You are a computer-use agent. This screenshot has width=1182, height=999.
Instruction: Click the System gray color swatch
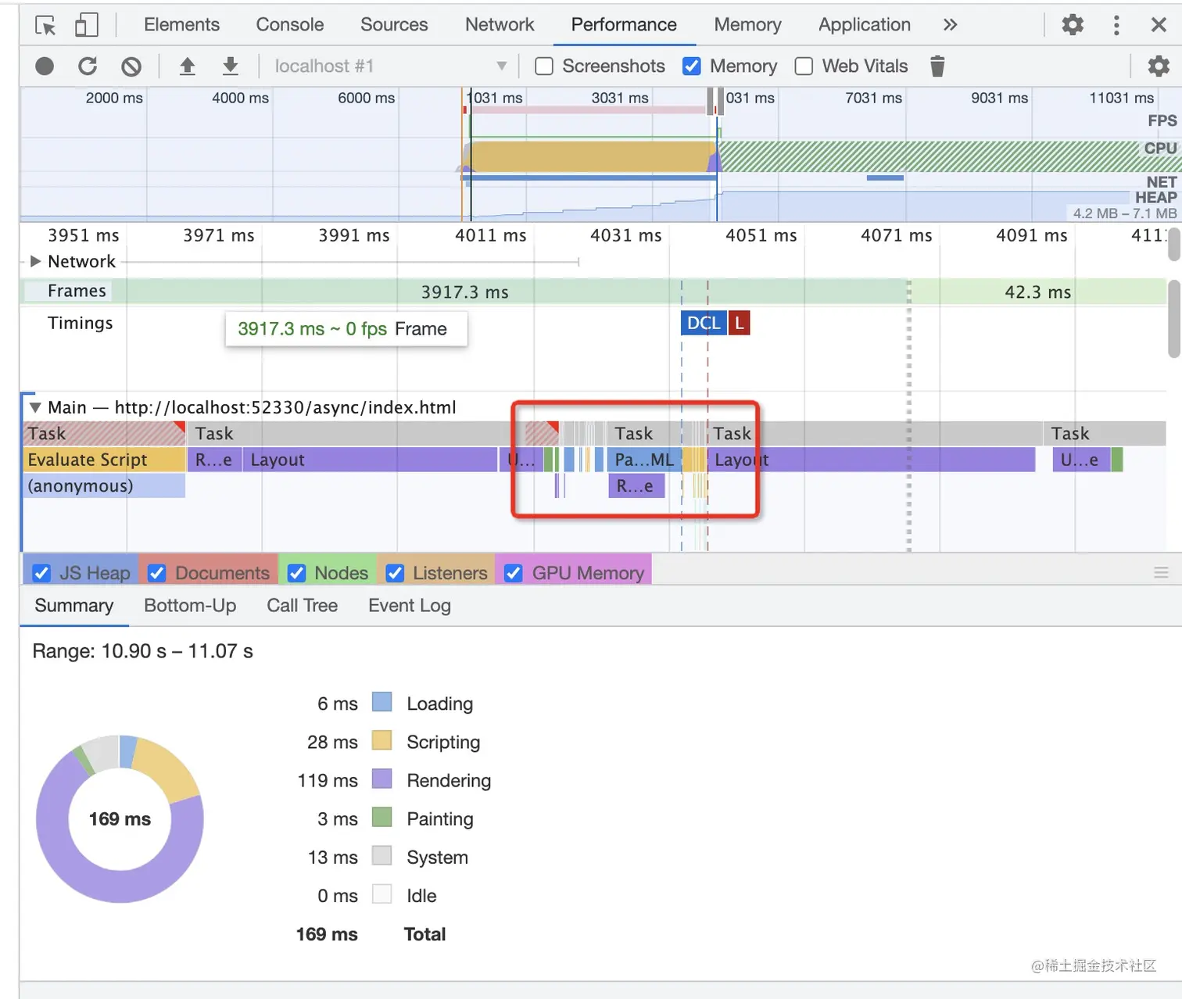(381, 855)
